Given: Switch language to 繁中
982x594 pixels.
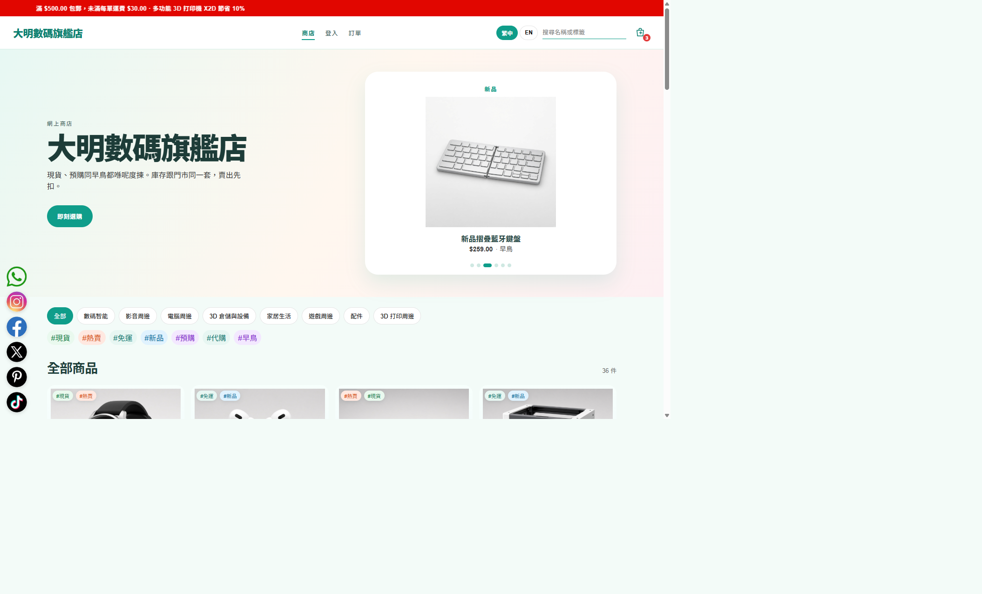Looking at the screenshot, I should point(507,33).
